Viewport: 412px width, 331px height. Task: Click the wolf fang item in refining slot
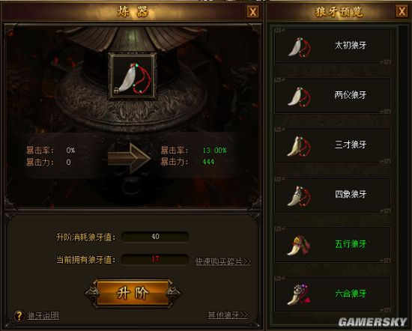click(x=133, y=76)
